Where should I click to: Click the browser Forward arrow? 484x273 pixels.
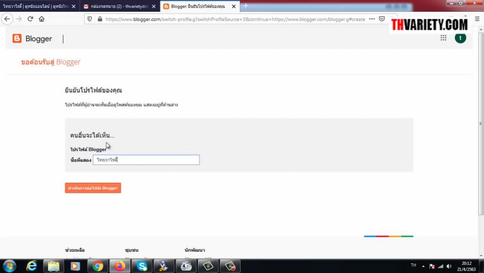(19, 19)
